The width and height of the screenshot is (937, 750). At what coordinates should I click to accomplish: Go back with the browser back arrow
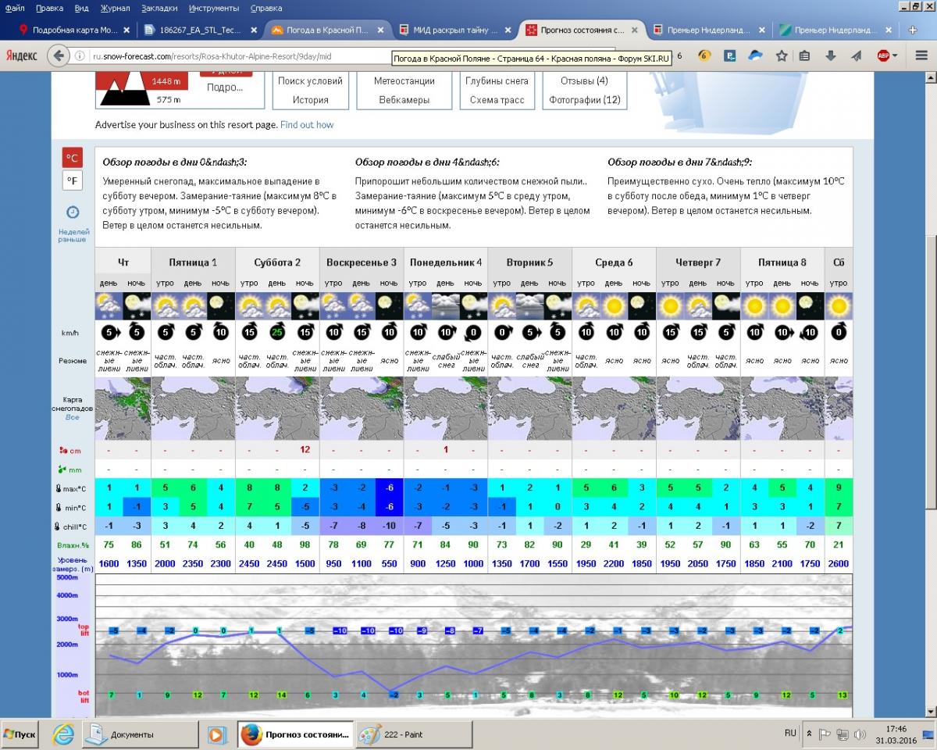[59, 55]
